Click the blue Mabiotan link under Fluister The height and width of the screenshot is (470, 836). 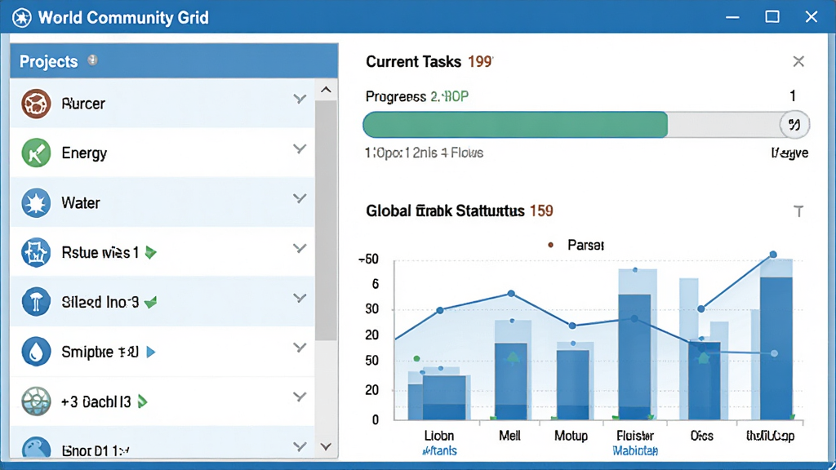(x=635, y=450)
